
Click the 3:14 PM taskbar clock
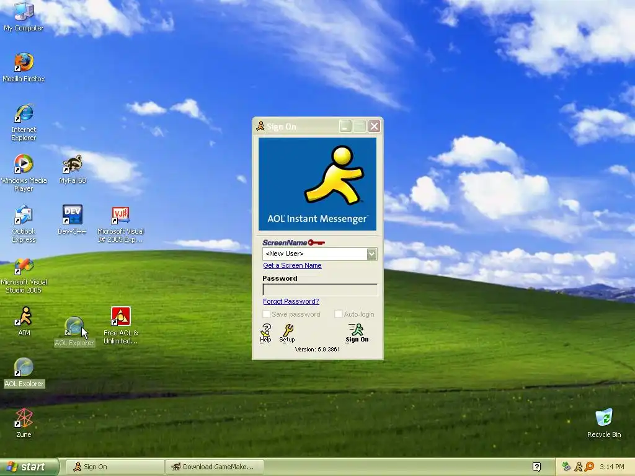click(x=611, y=467)
